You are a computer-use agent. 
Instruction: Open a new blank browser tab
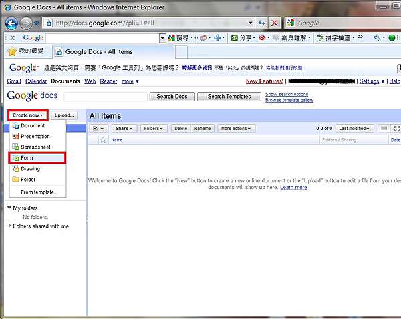tap(181, 52)
